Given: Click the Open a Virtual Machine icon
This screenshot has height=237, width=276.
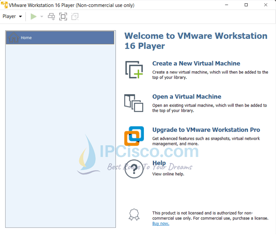Looking at the screenshot, I should [x=134, y=103].
